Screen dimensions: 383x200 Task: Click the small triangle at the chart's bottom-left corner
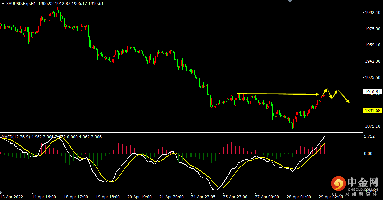pyautogui.click(x=1, y=192)
